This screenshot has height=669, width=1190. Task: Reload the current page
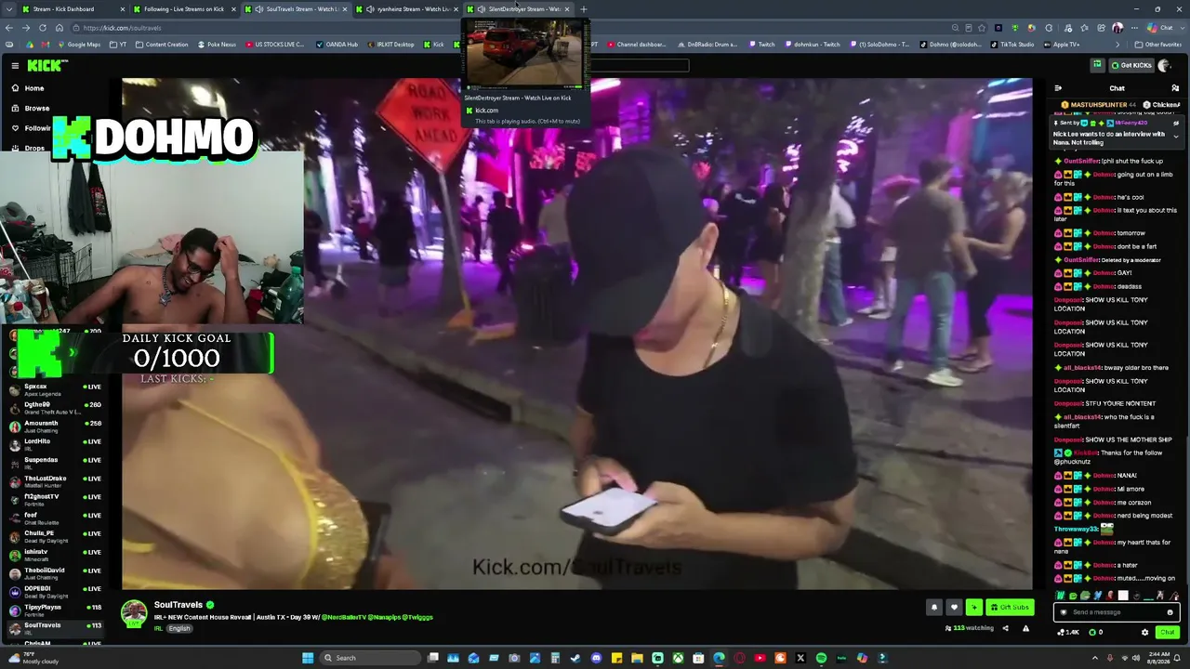pos(43,28)
